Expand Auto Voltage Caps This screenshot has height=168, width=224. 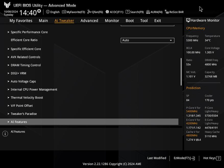tap(23, 81)
